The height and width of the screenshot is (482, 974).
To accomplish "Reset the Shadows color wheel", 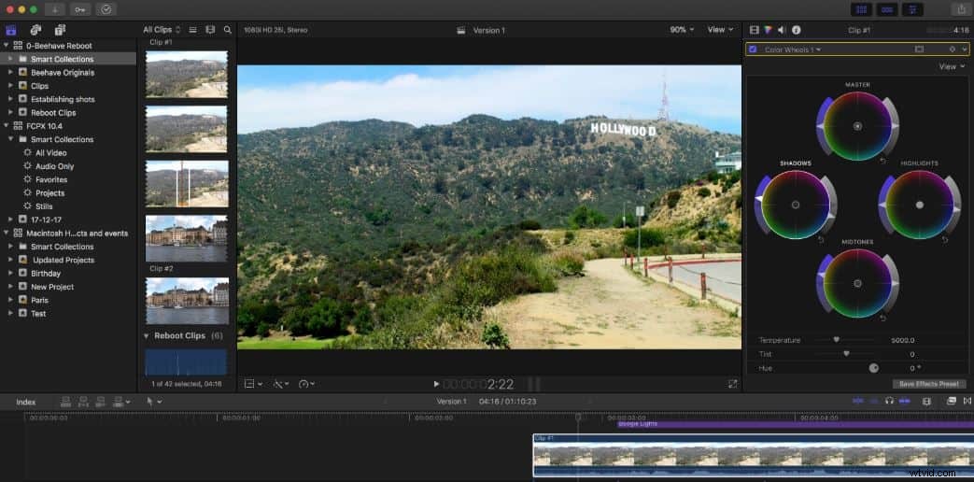I will click(821, 240).
